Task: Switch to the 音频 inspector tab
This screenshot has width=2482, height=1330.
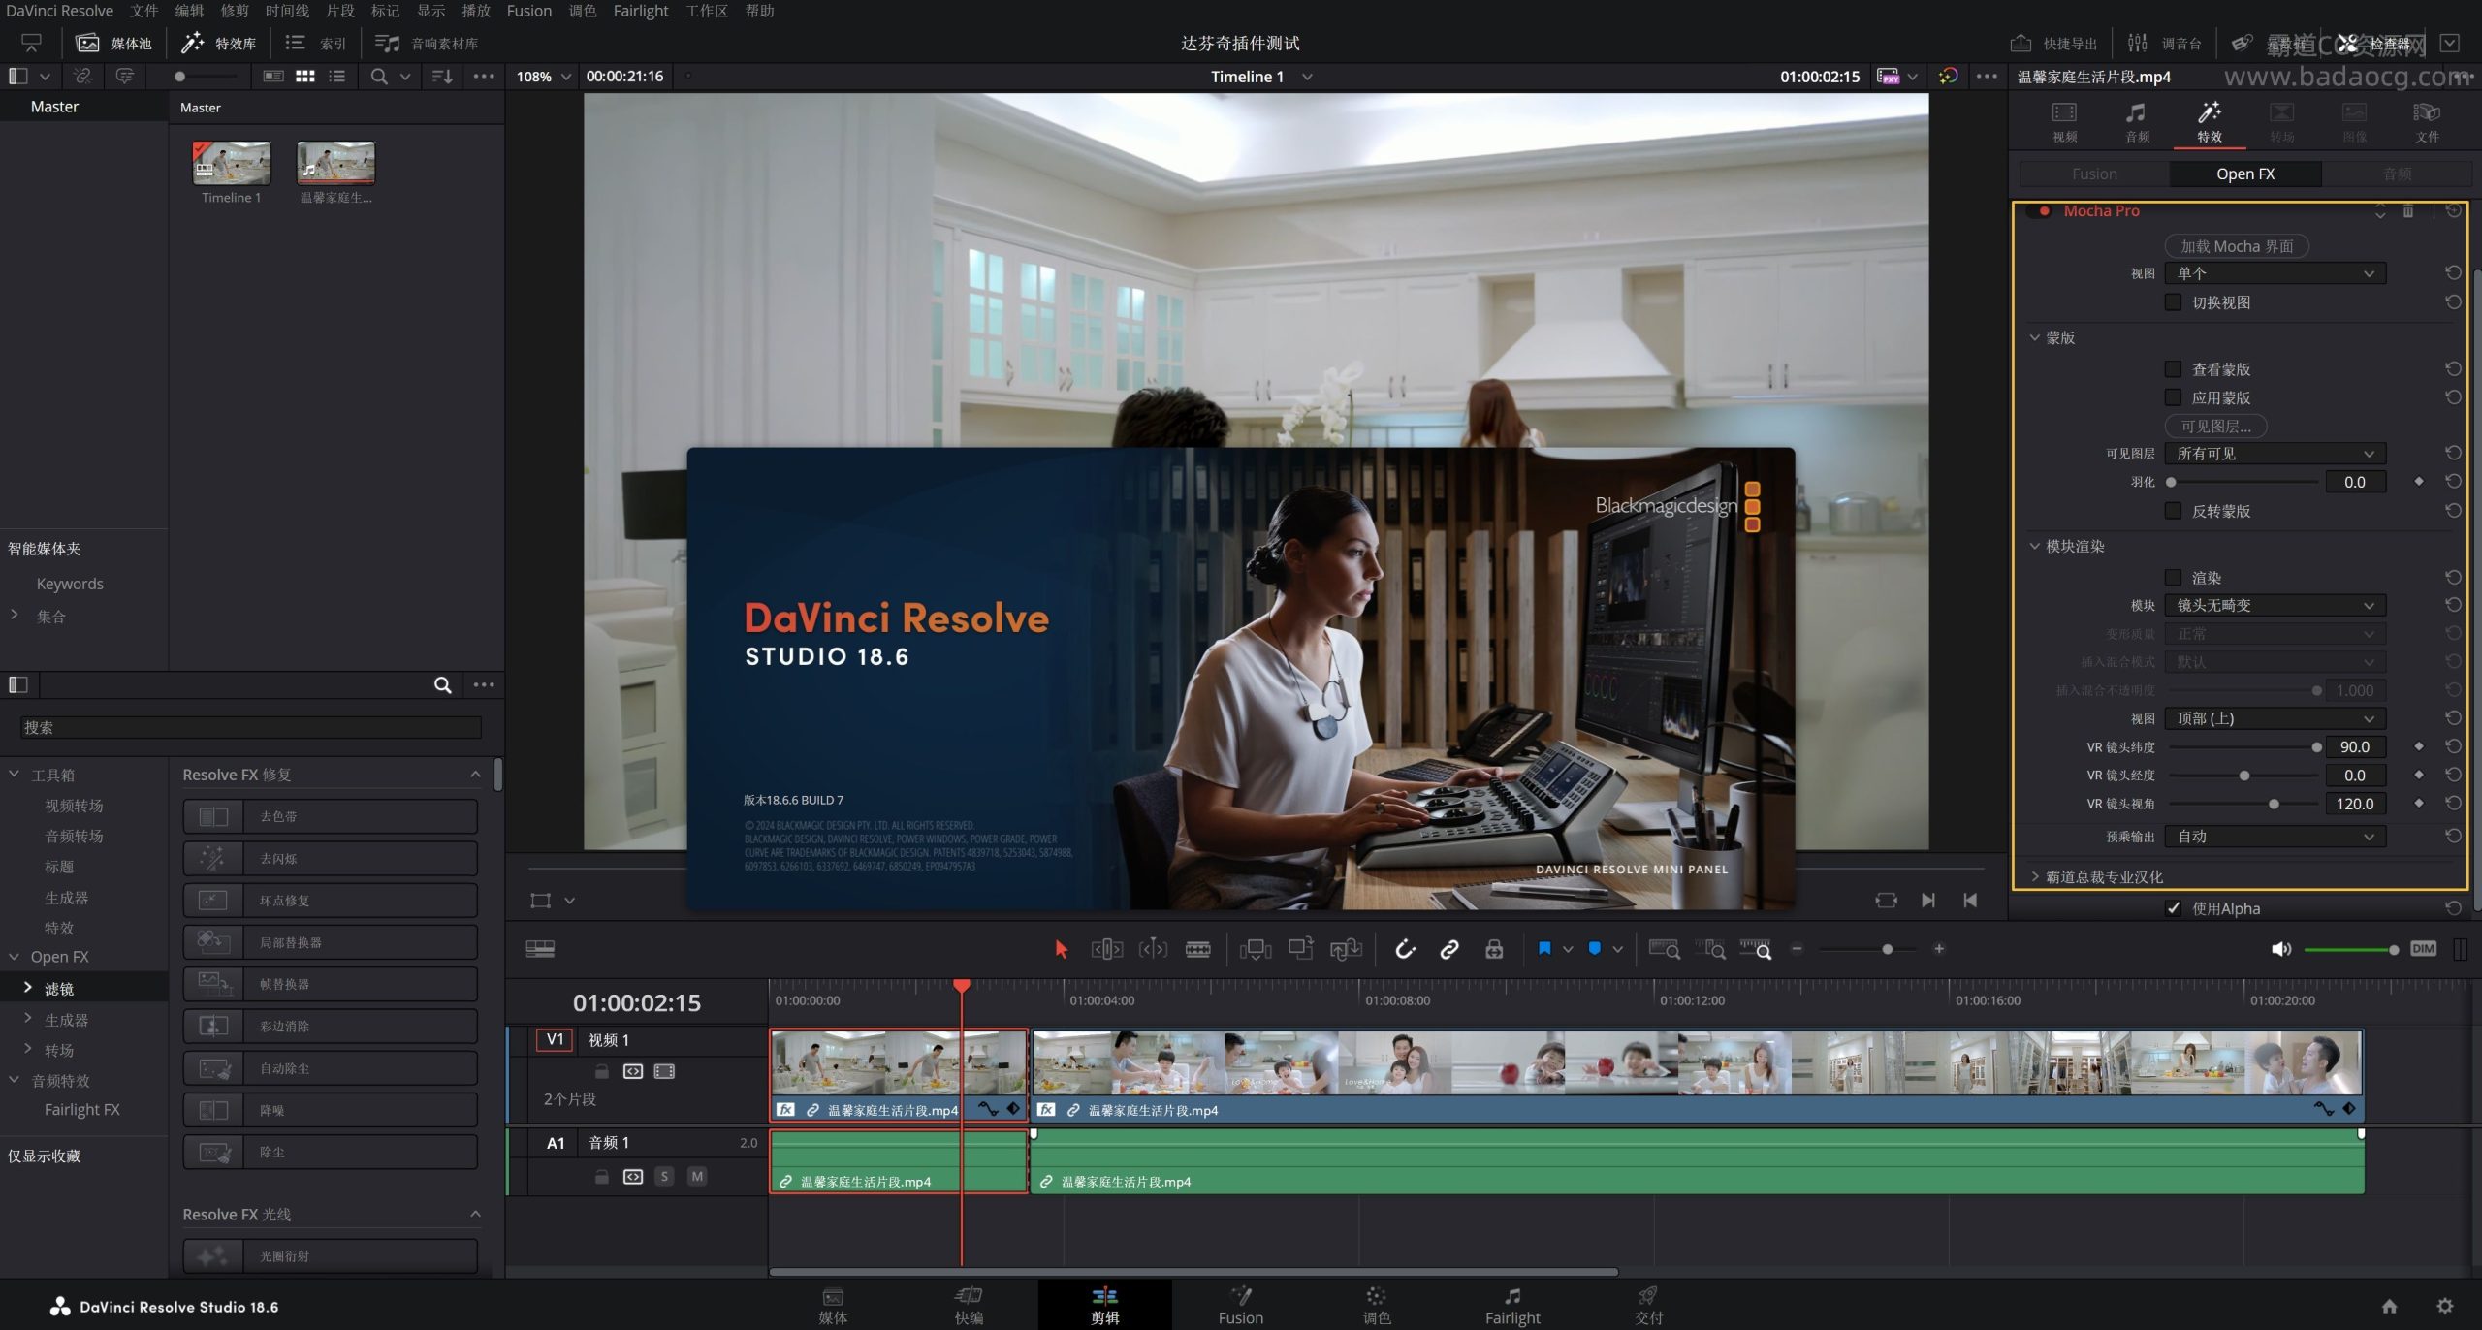Action: click(x=2137, y=122)
